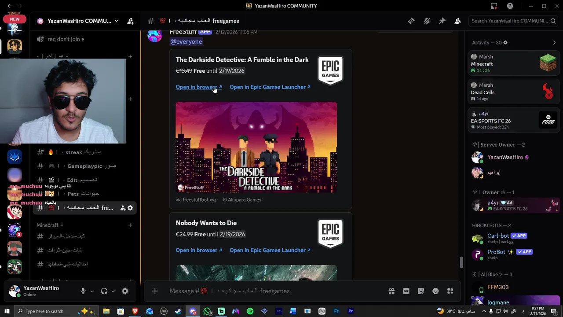This screenshot has height=317, width=563.
Task: Open in browser link for Nobody Wants to Die
Action: pyautogui.click(x=199, y=250)
